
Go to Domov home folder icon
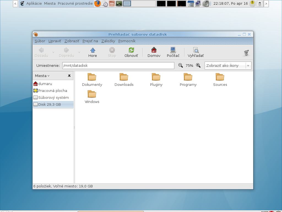pos(154,50)
